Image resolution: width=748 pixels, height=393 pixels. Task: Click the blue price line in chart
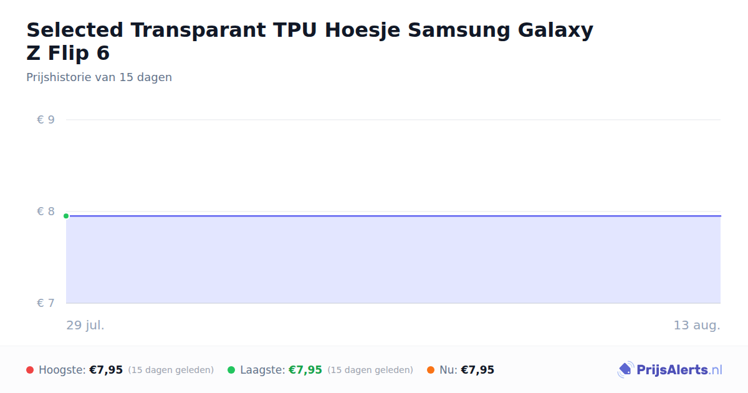click(x=393, y=216)
